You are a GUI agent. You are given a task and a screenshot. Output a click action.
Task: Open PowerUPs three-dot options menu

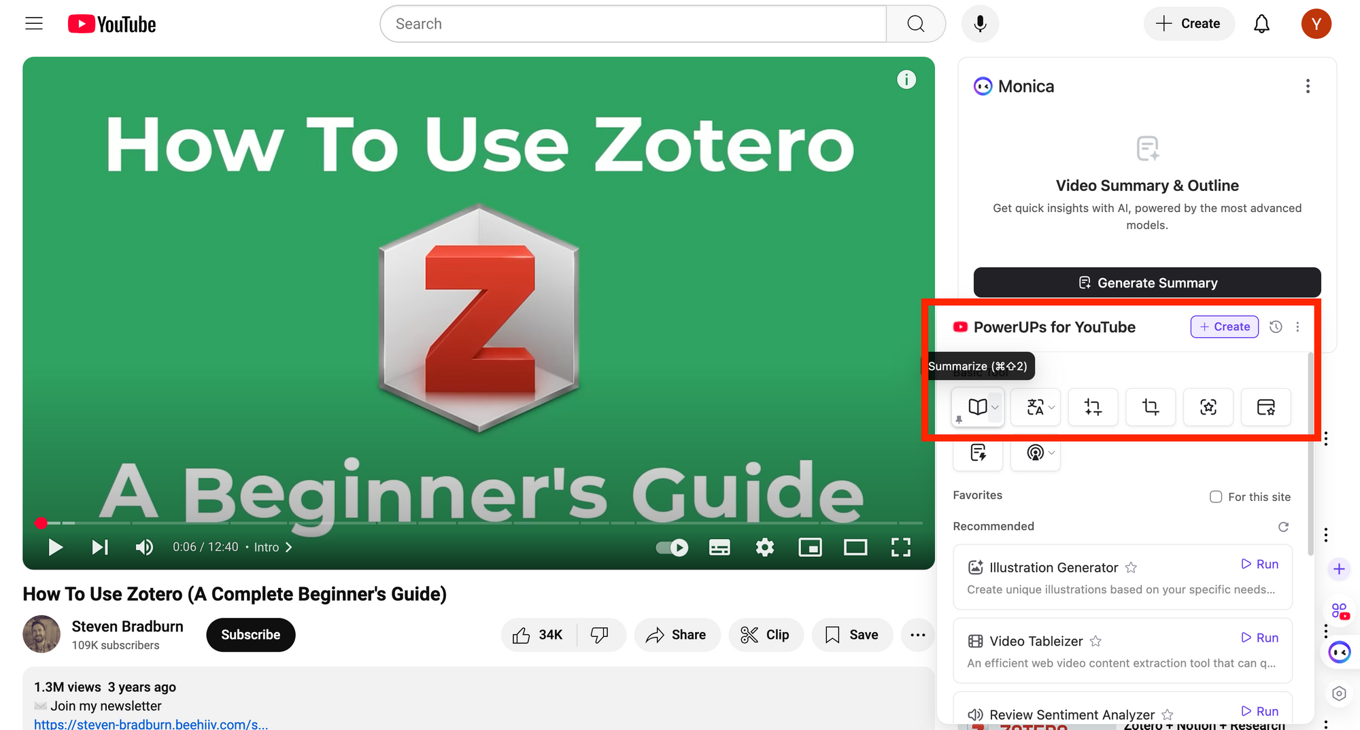(1297, 327)
